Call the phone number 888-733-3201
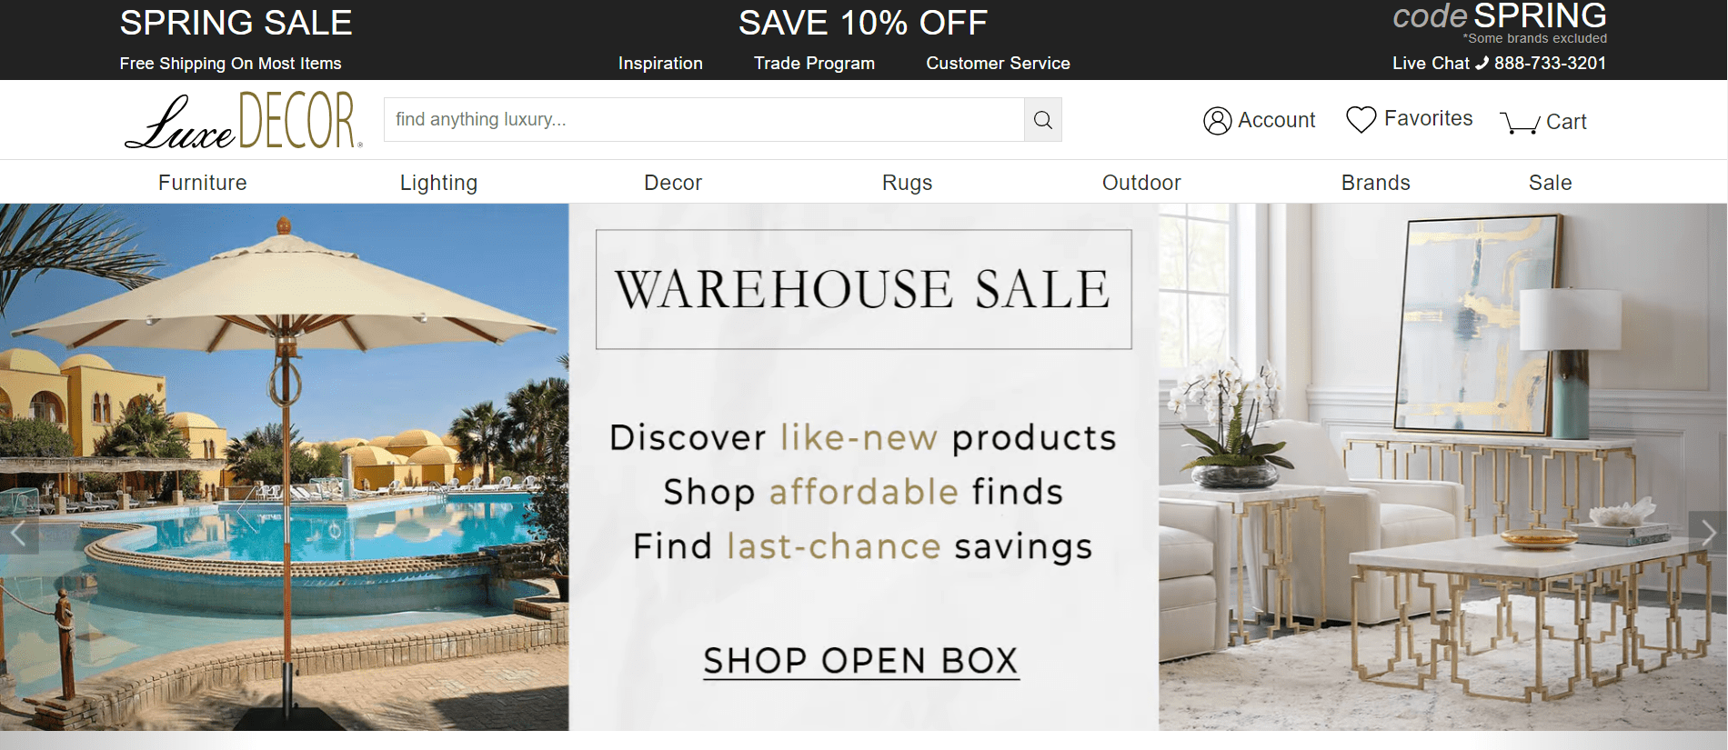Image resolution: width=1728 pixels, height=750 pixels. (1550, 63)
